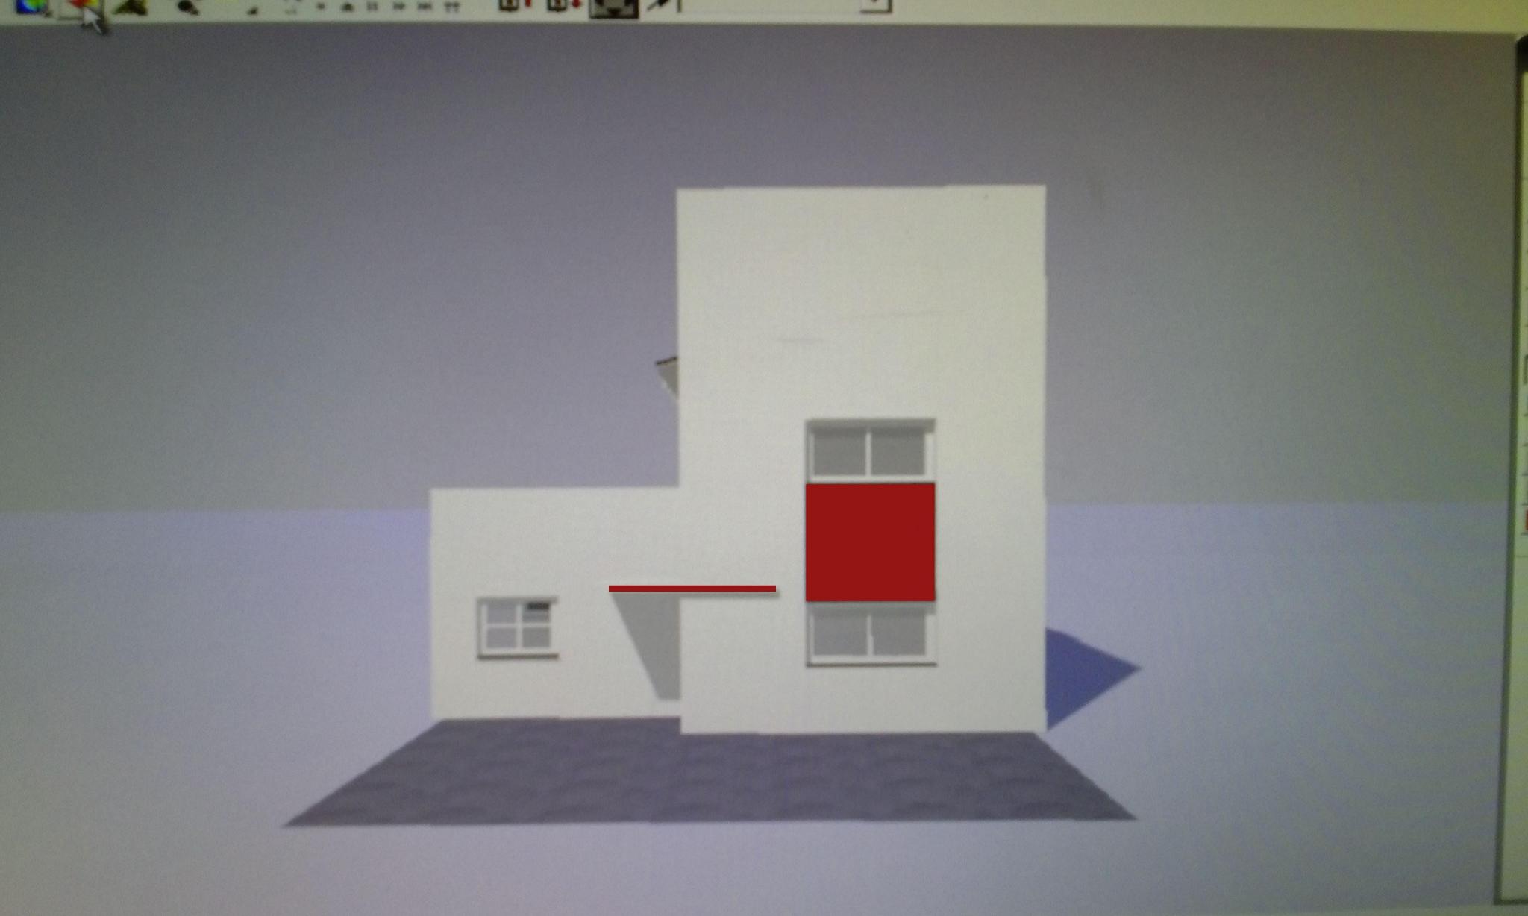Click the blank upper area of the tall white wall
This screenshot has height=916, width=1528.
[861, 298]
